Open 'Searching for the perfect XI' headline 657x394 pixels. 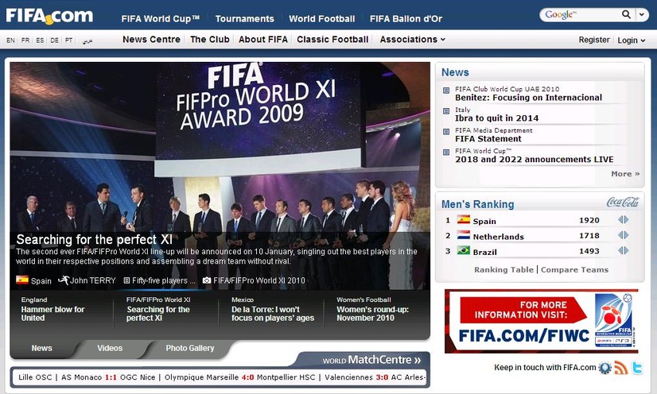pyautogui.click(x=95, y=239)
